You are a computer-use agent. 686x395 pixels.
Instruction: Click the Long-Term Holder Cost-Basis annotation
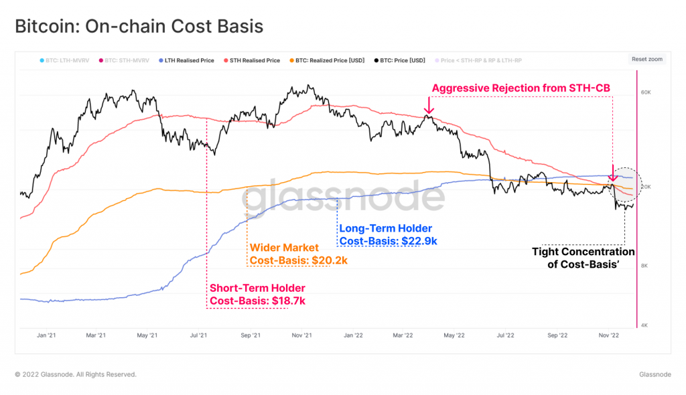[x=388, y=235]
